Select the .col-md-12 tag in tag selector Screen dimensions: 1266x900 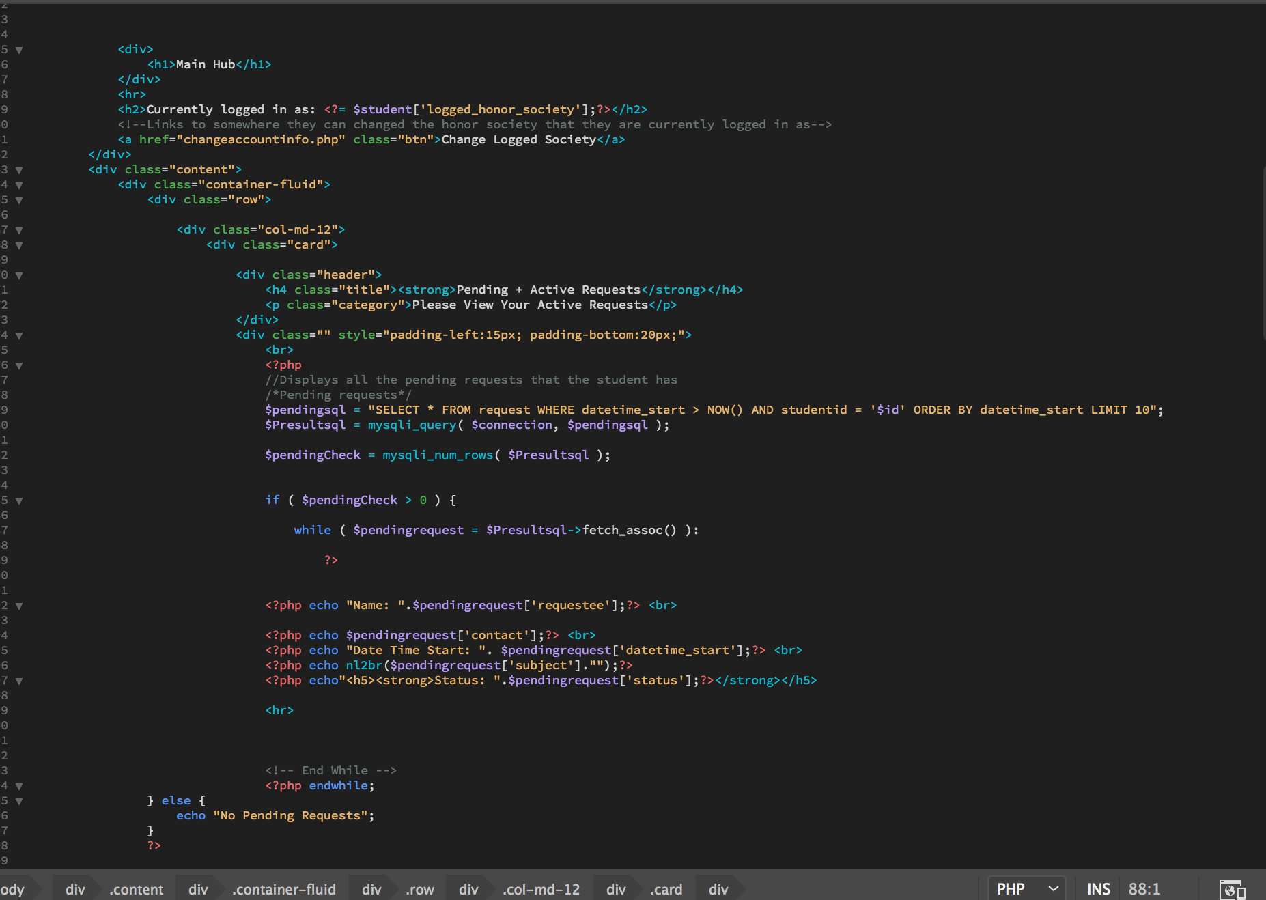click(x=541, y=889)
